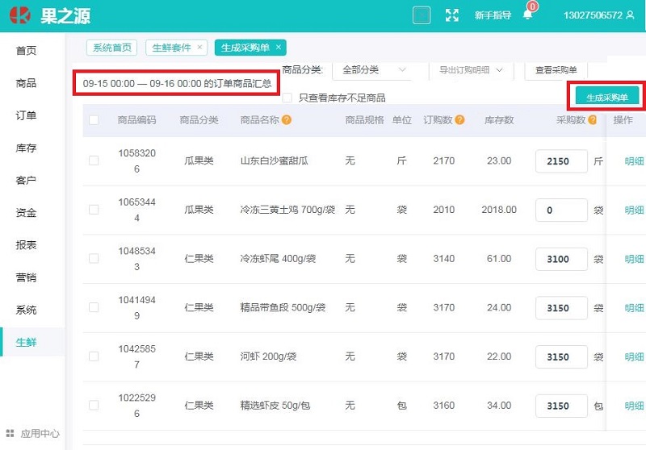
Task: Open 明细 link for 冷冻虾尾 400g/袋
Action: (x=635, y=259)
